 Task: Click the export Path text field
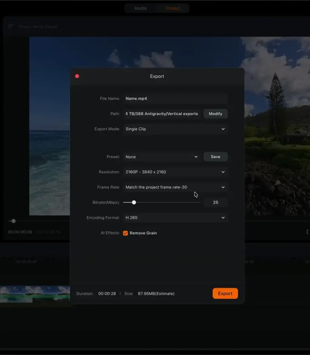pos(162,114)
